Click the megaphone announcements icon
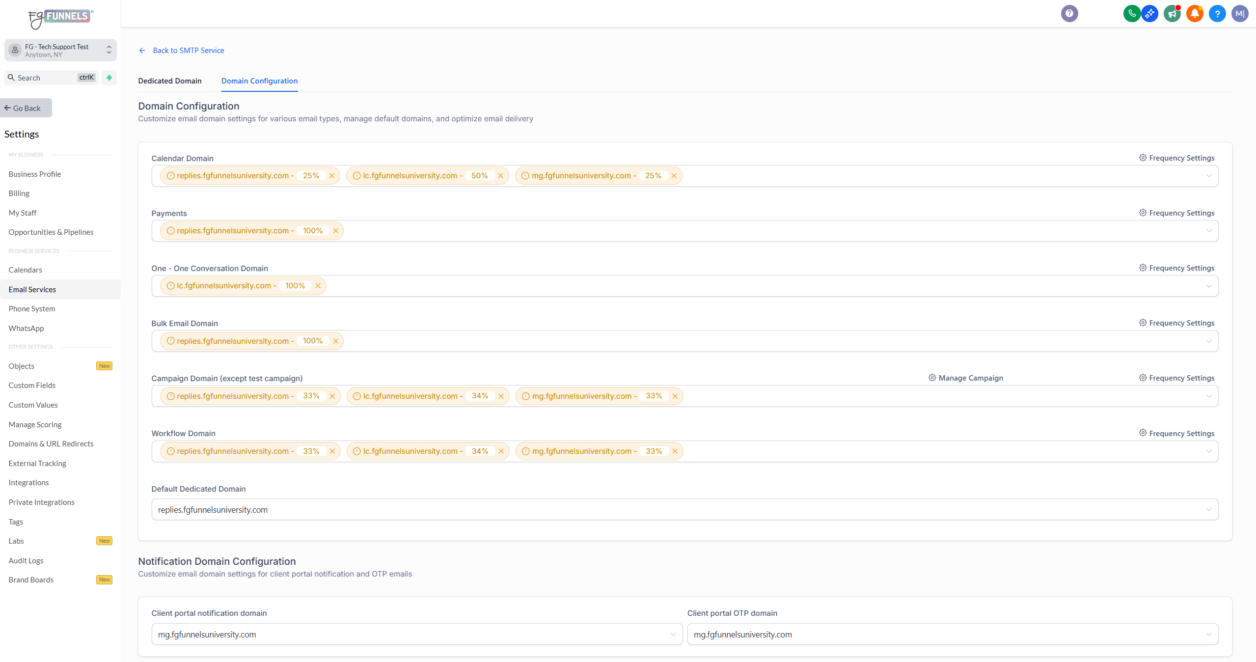Screen dimensions: 1256x662 (1172, 14)
